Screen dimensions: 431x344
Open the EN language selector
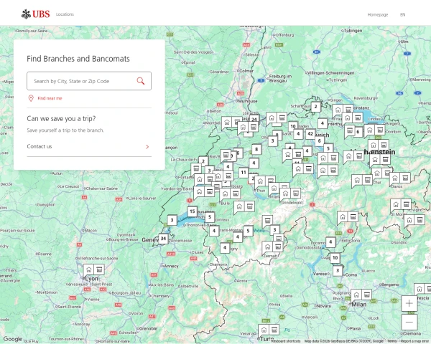point(402,14)
